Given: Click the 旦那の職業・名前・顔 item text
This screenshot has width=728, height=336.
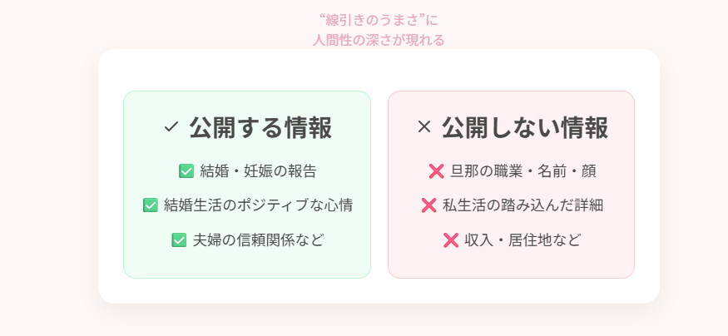Looking at the screenshot, I should (522, 171).
